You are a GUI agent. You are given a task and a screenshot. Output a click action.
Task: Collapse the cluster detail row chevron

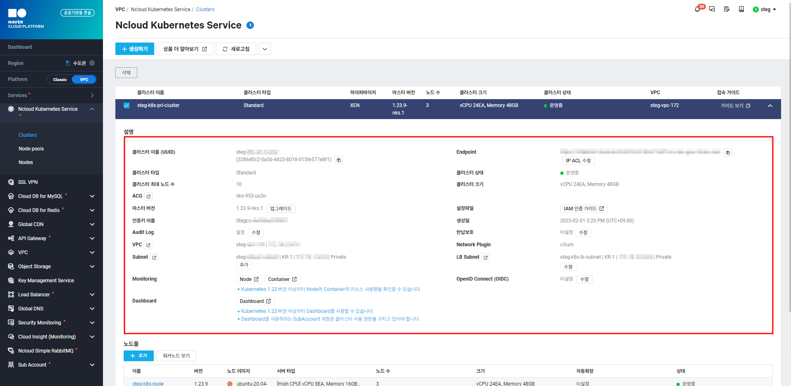pyautogui.click(x=770, y=106)
